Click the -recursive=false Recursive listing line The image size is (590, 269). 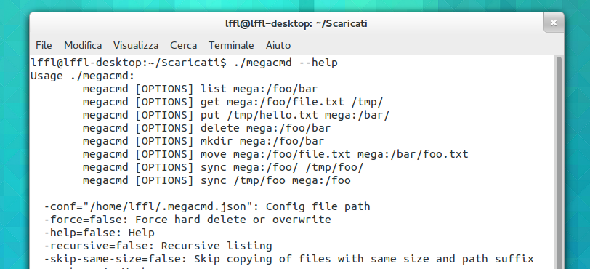click(158, 246)
